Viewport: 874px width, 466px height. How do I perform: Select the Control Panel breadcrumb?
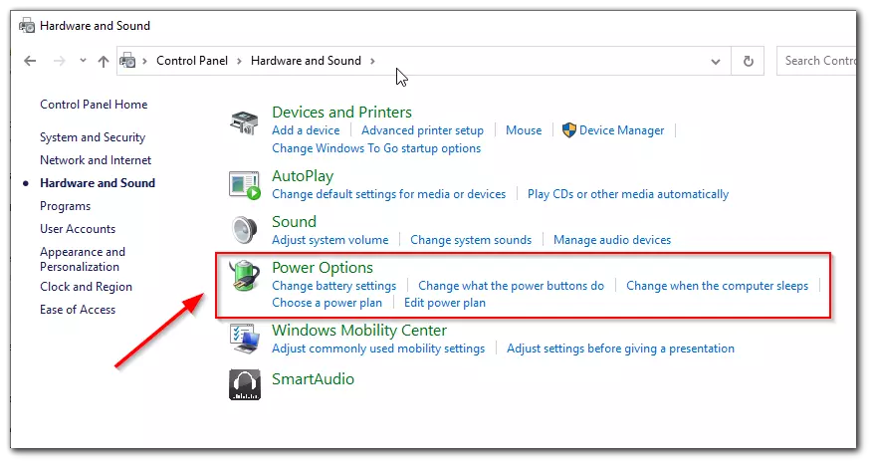click(x=192, y=60)
